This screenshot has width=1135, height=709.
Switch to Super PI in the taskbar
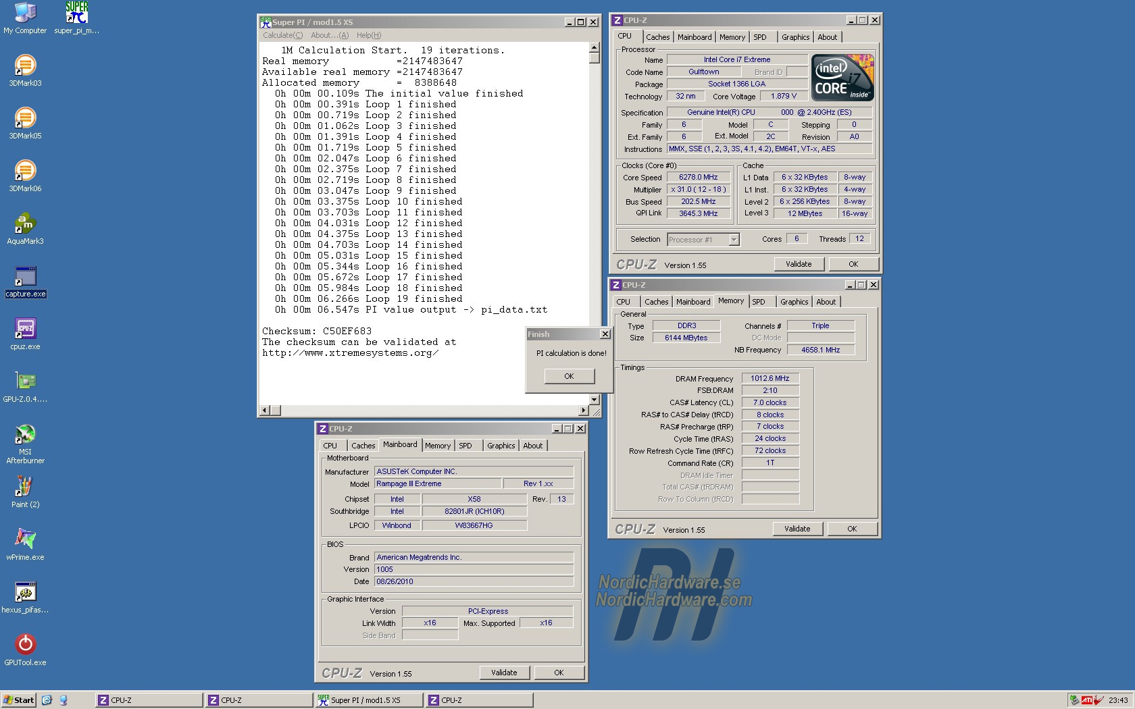click(368, 700)
